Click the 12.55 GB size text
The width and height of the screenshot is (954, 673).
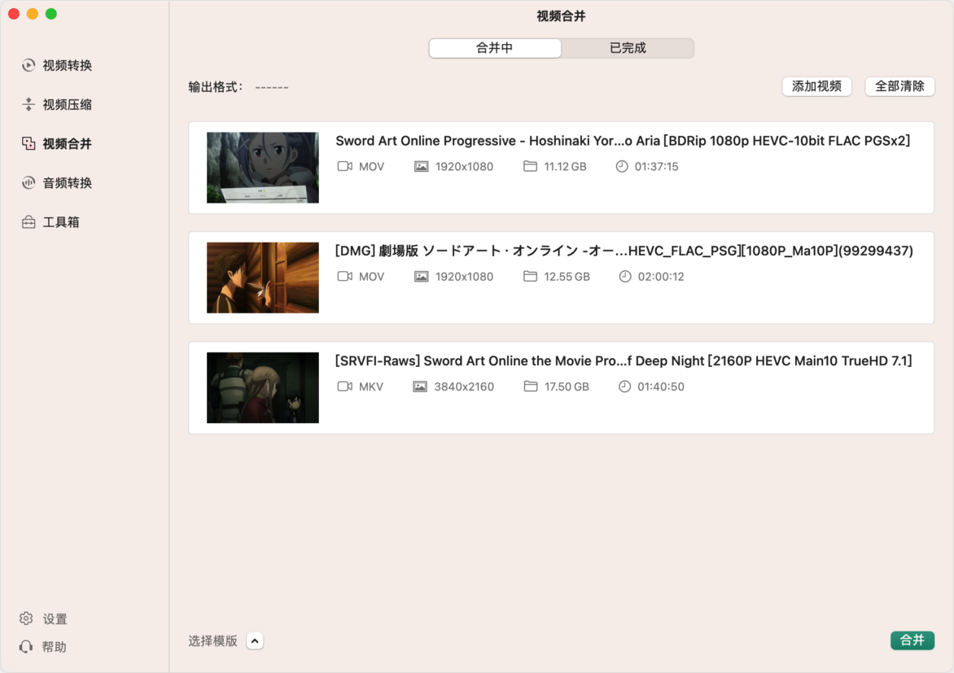pos(567,276)
